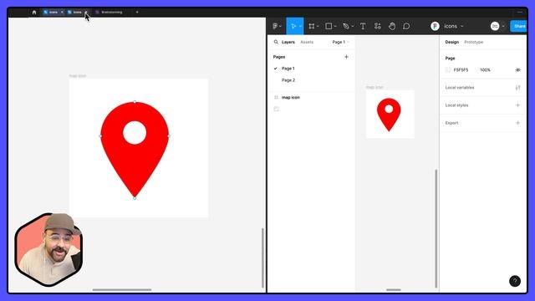Switch to the Prototype tab
This screenshot has height=301, width=535.
click(x=474, y=42)
